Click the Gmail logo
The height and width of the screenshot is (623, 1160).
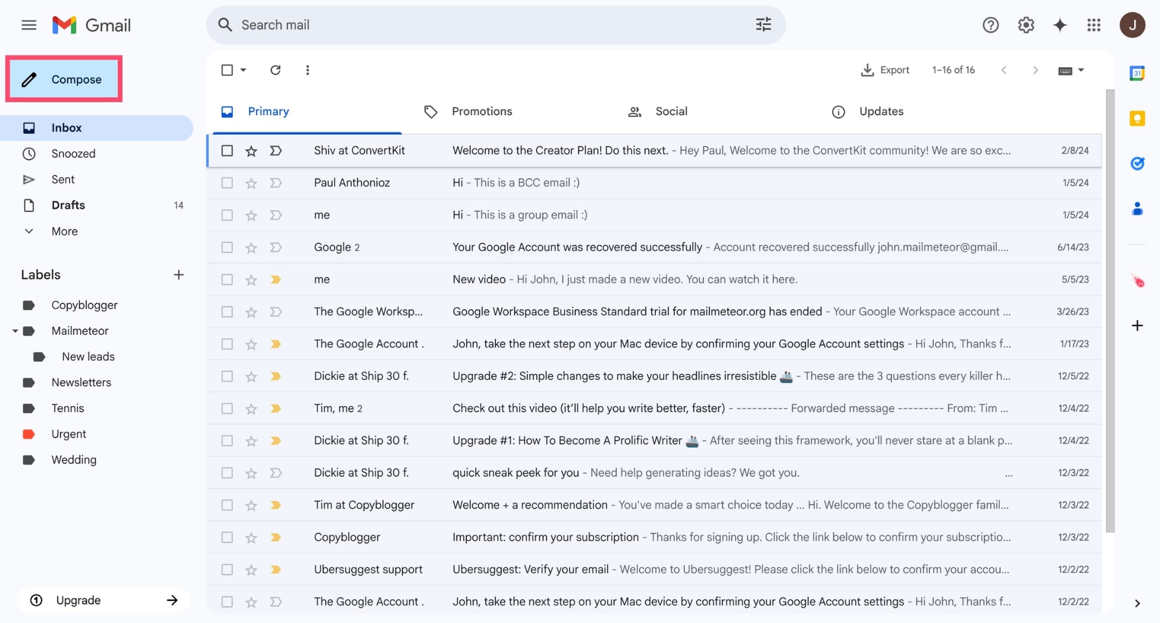(91, 25)
